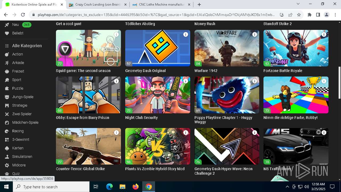This screenshot has width=341, height=192.
Task: Click the Simulatoren category icon
Action: [7, 157]
